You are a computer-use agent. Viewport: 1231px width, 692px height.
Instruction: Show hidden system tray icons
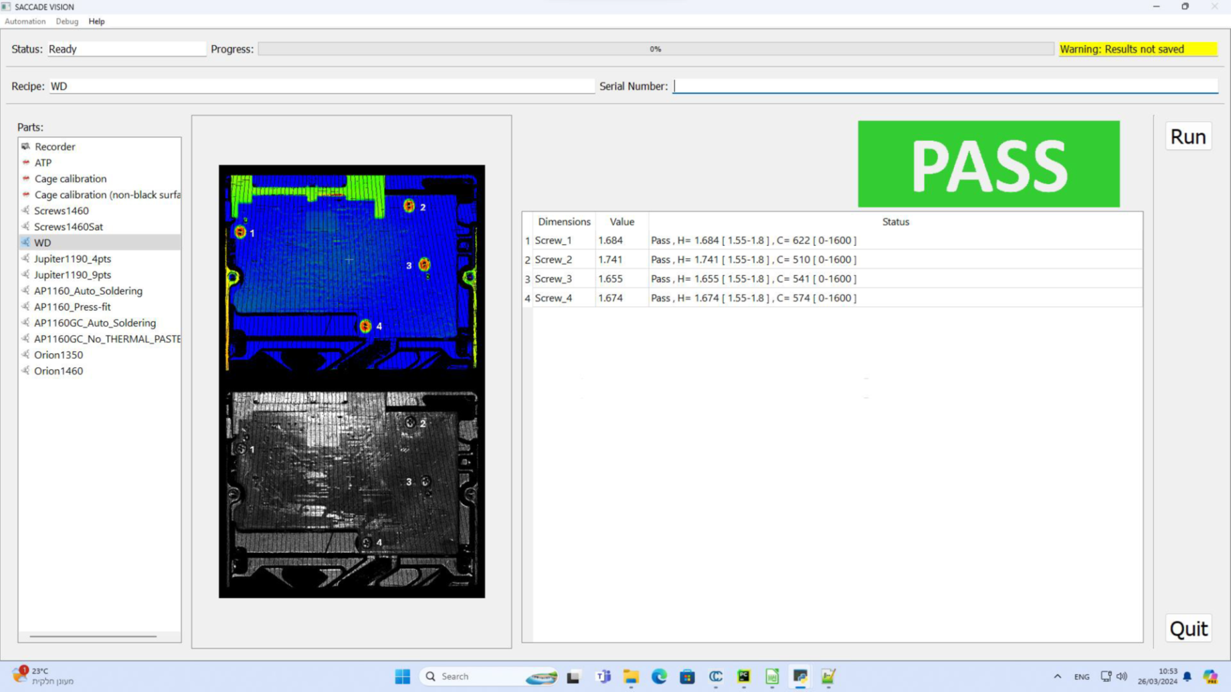pos(1058,677)
